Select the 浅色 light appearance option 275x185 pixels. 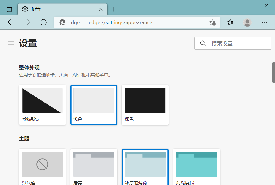point(93,105)
